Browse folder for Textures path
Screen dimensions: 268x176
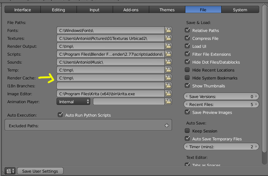(x=168, y=38)
